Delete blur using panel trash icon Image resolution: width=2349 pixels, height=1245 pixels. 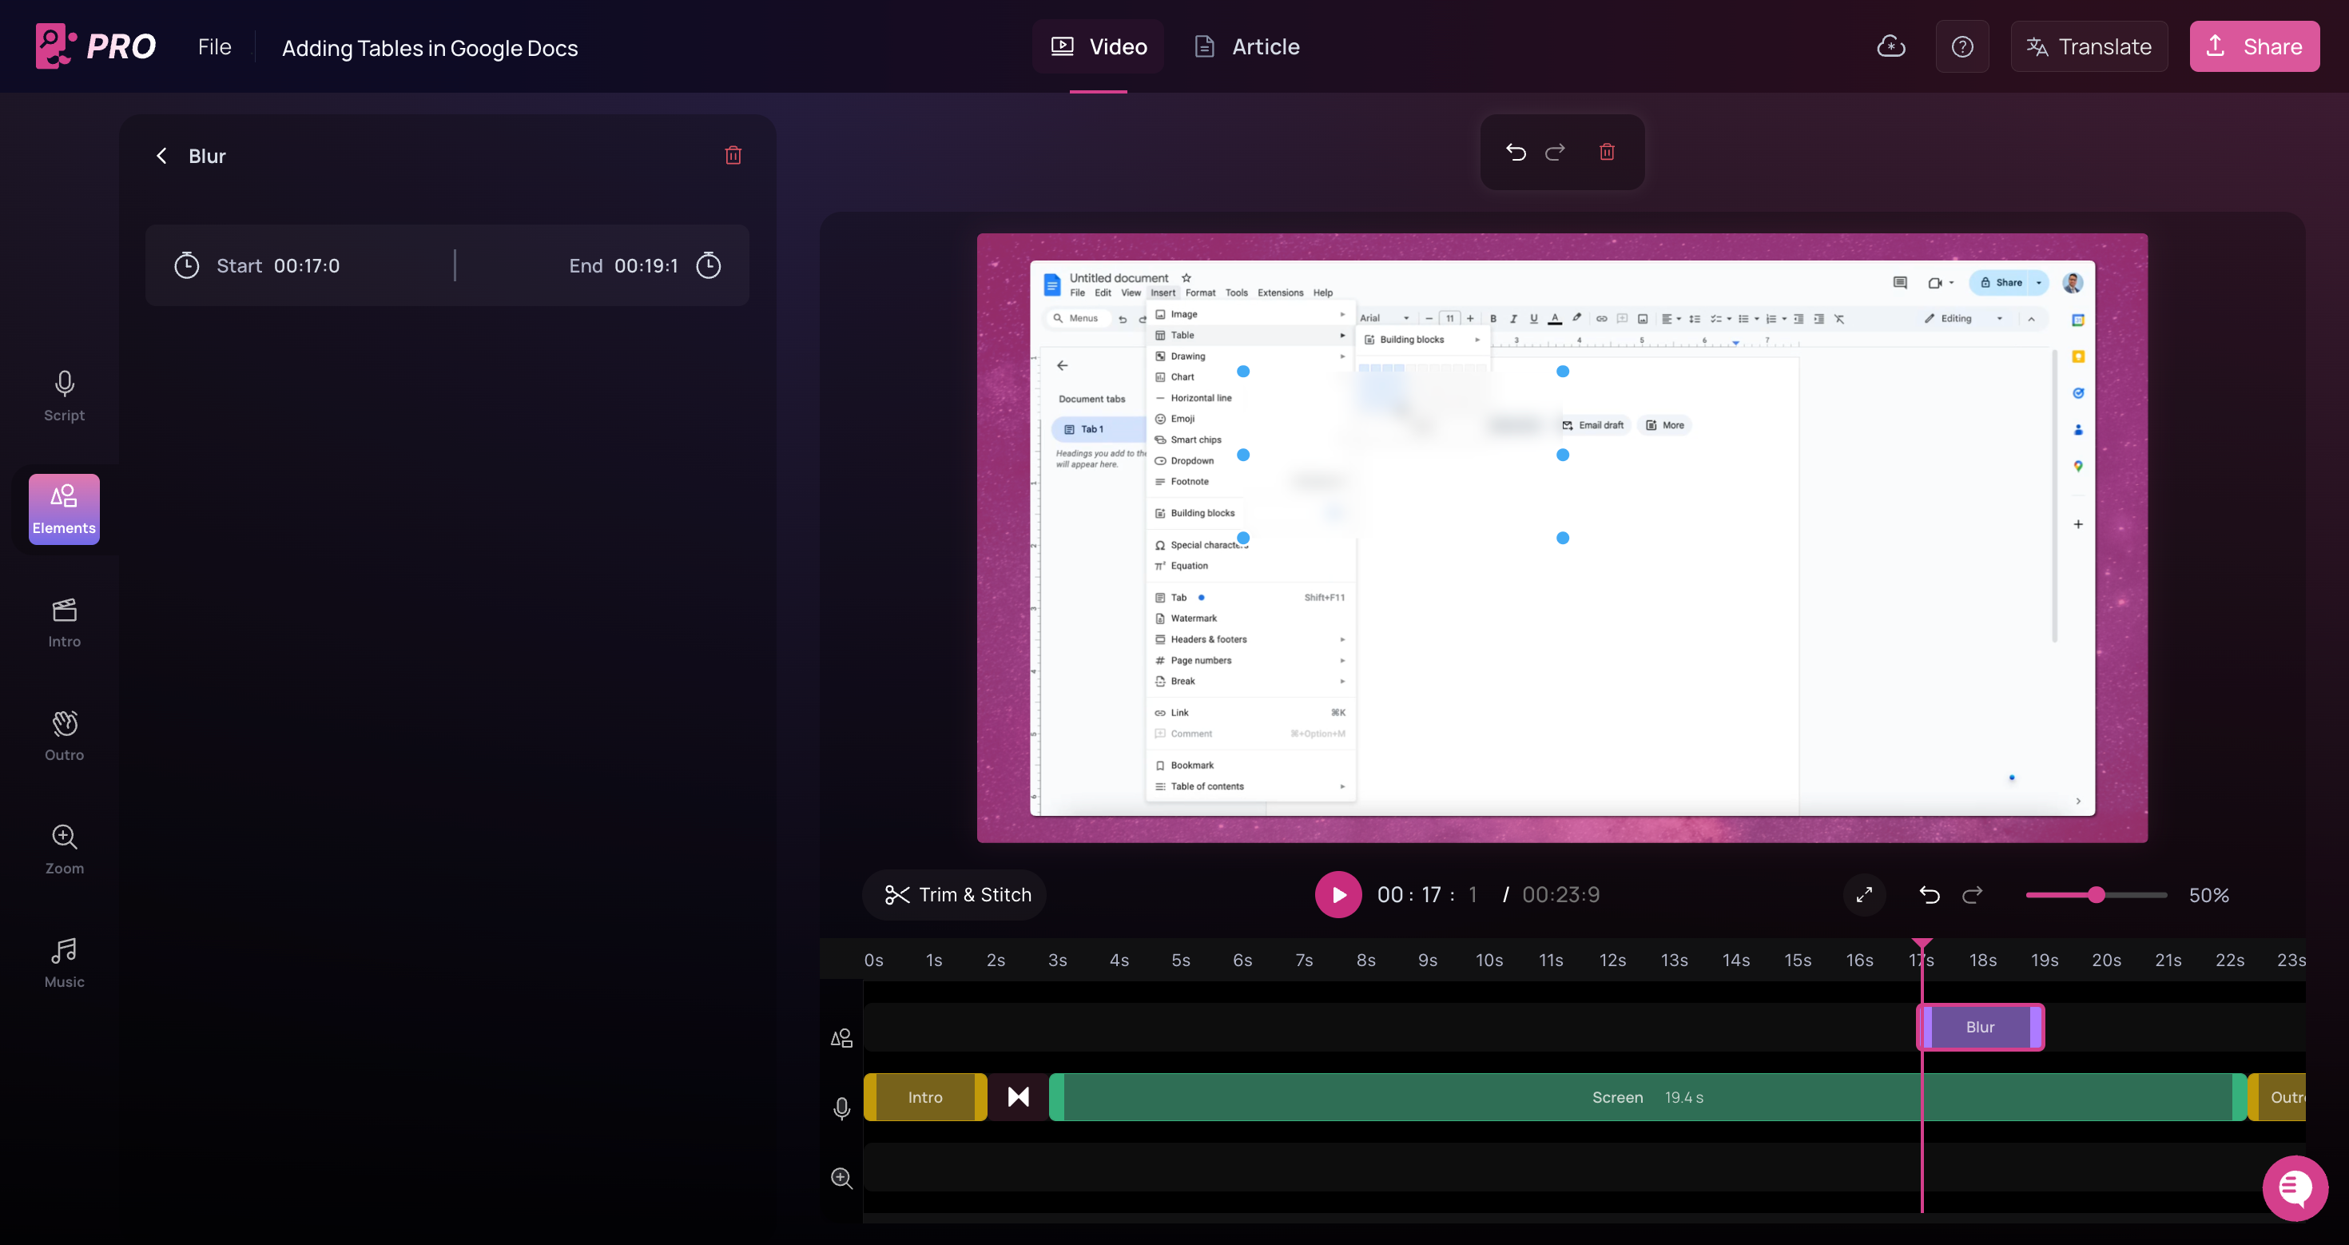(x=732, y=155)
